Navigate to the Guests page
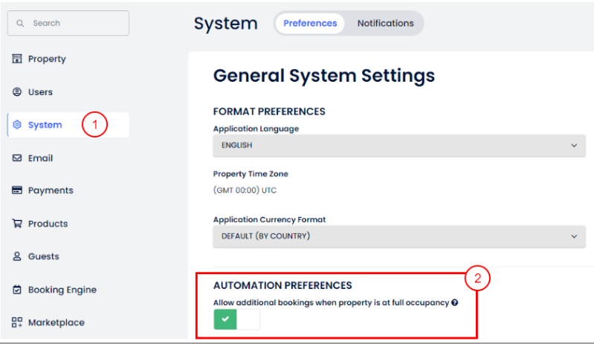The width and height of the screenshot is (594, 344). [43, 256]
